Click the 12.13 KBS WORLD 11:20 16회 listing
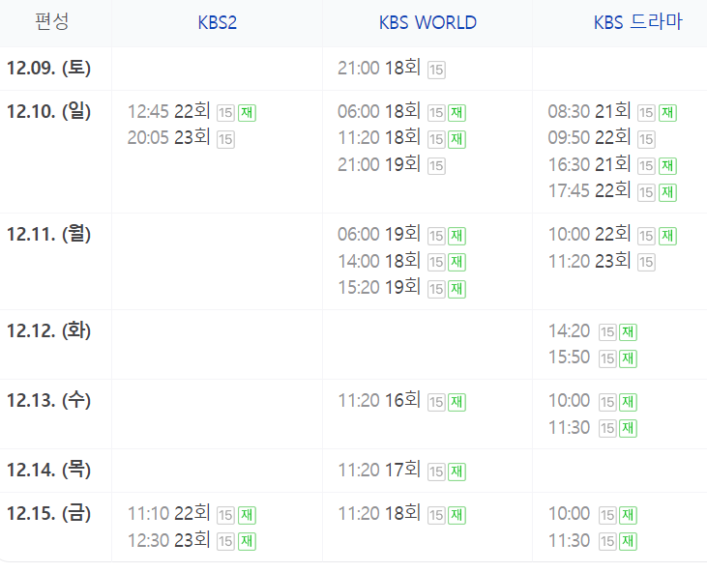Image resolution: width=707 pixels, height=572 pixels. click(379, 401)
